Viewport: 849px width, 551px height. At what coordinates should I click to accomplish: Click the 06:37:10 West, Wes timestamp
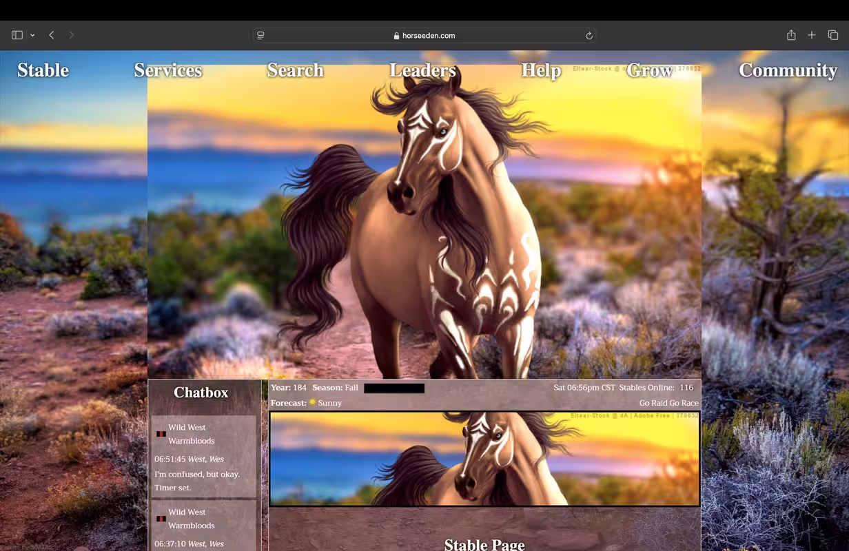point(189,543)
